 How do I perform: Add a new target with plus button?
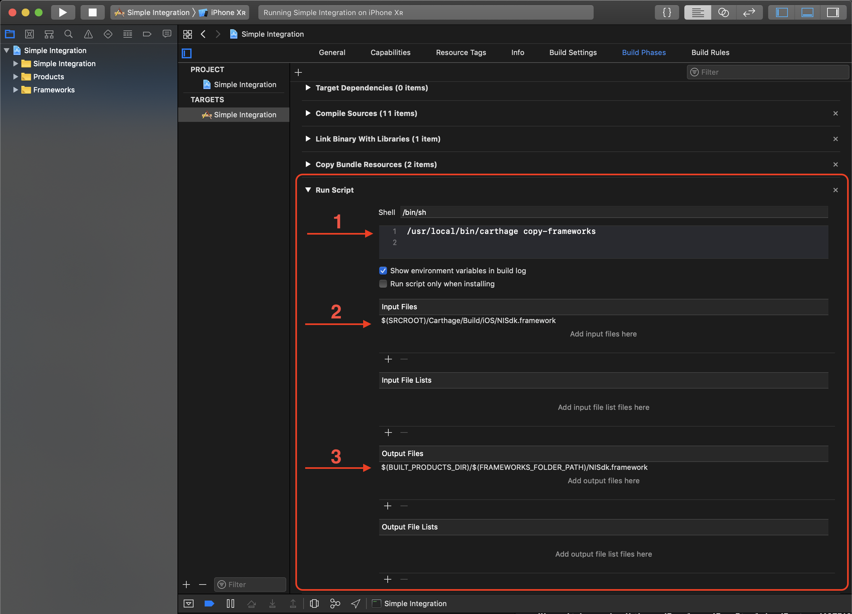tap(186, 584)
